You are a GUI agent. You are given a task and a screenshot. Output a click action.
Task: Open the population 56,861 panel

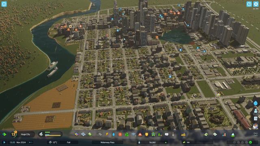point(152,142)
